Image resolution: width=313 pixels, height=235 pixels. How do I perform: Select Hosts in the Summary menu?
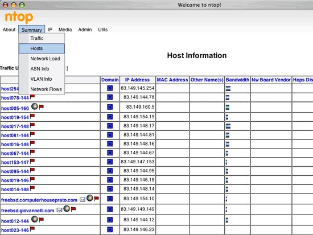click(x=42, y=48)
